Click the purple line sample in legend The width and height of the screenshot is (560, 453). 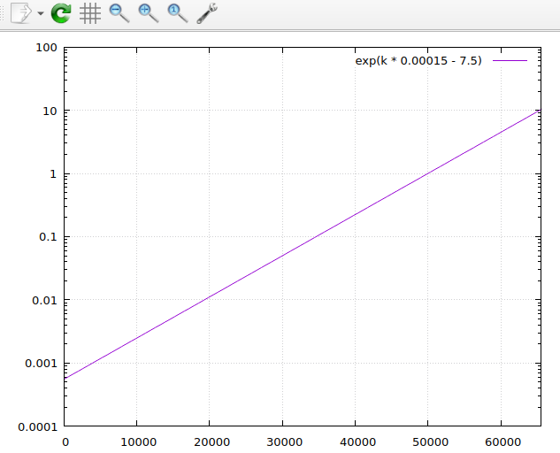[x=510, y=61]
